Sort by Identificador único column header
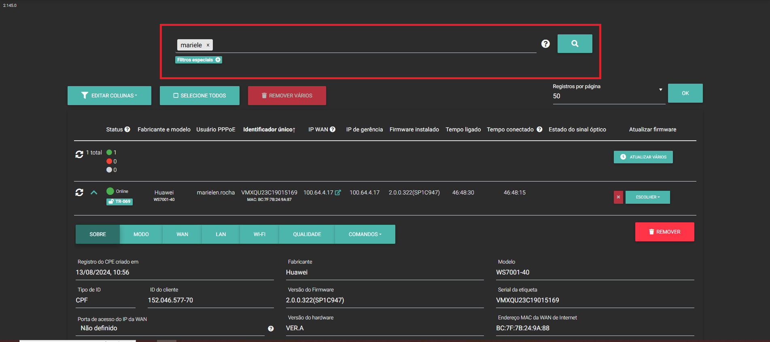The image size is (770, 342). (269, 129)
